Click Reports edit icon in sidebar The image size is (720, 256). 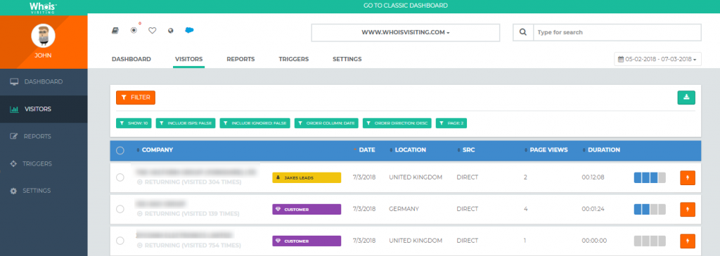pyautogui.click(x=14, y=136)
